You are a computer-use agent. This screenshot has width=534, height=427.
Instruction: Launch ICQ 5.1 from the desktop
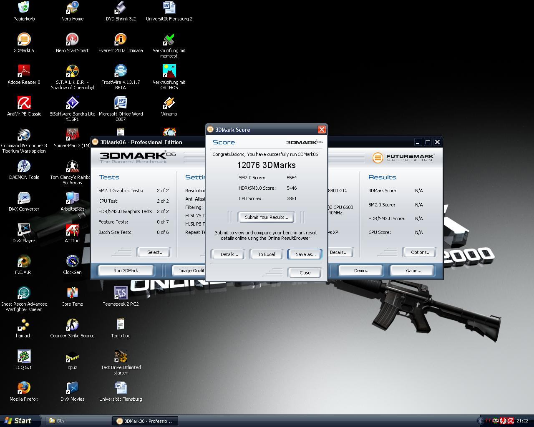(x=24, y=356)
